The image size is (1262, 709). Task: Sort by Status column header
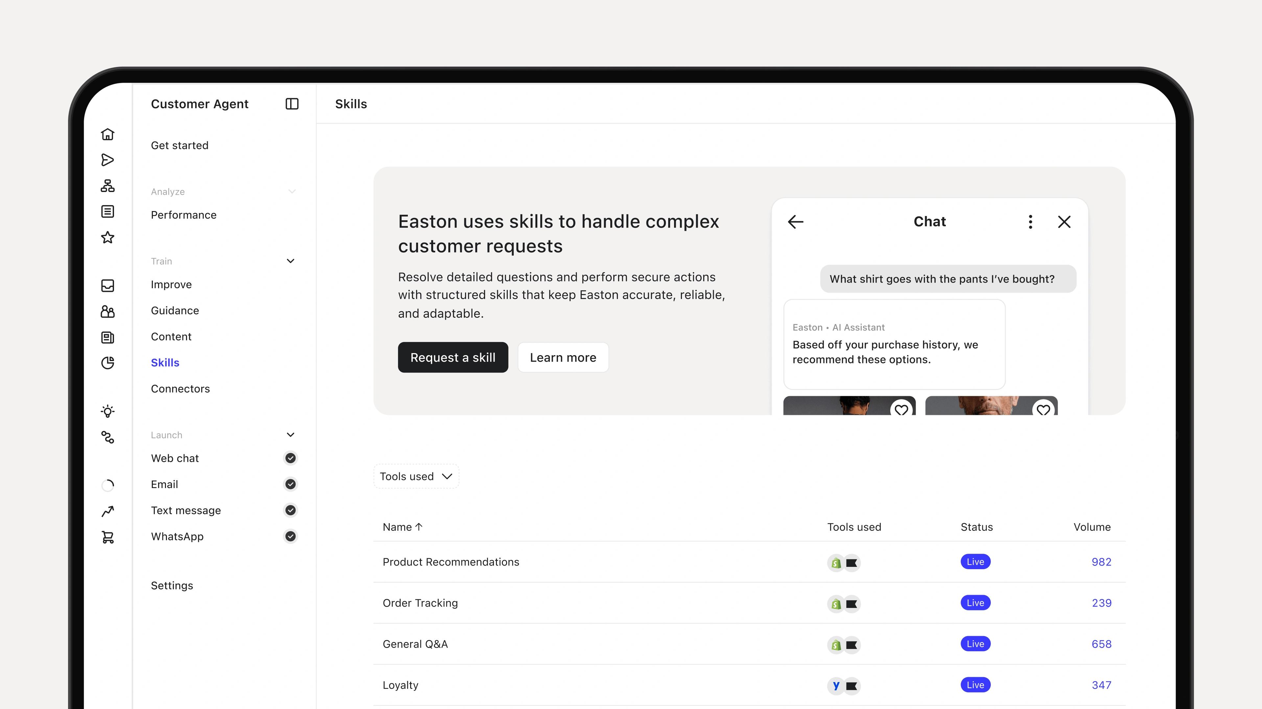(976, 527)
